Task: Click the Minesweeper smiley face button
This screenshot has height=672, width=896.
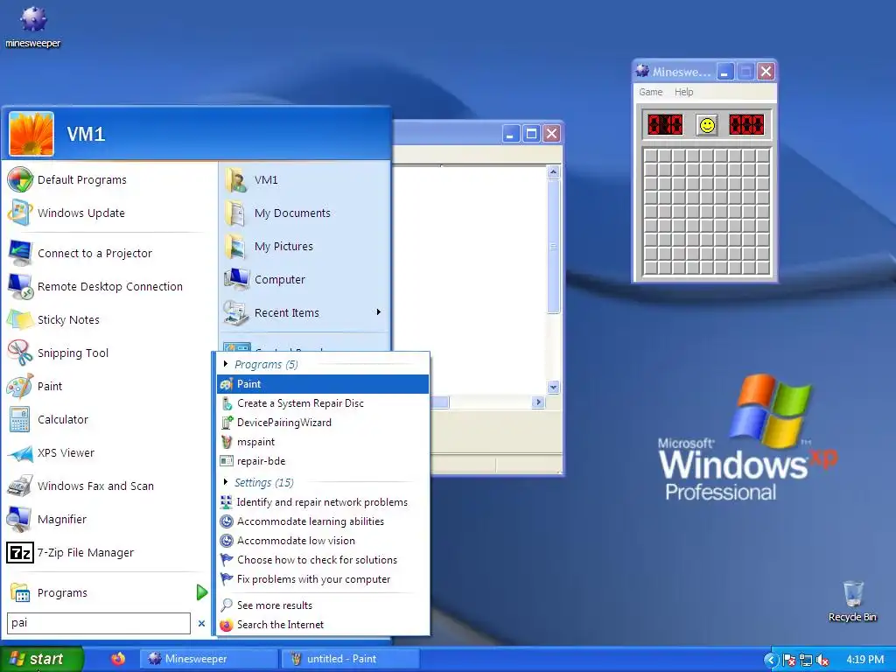Action: (707, 125)
